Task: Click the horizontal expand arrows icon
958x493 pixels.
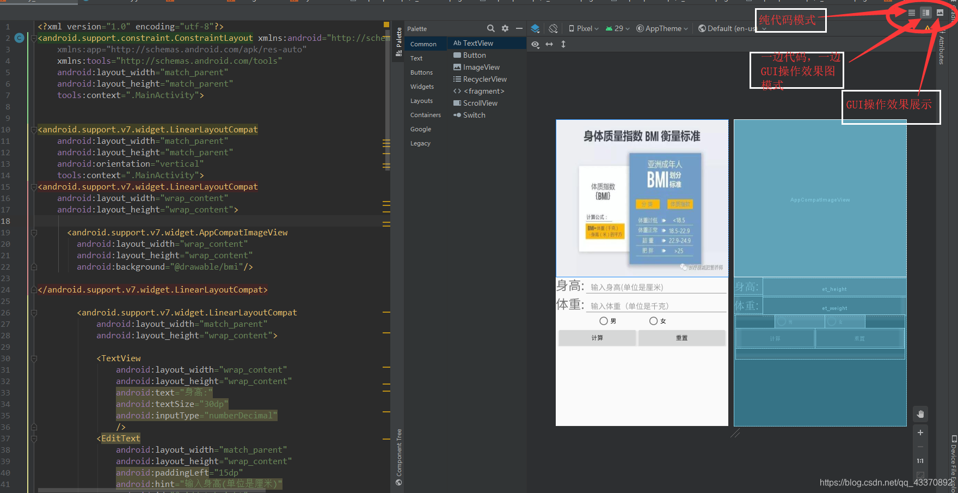Action: tap(549, 44)
